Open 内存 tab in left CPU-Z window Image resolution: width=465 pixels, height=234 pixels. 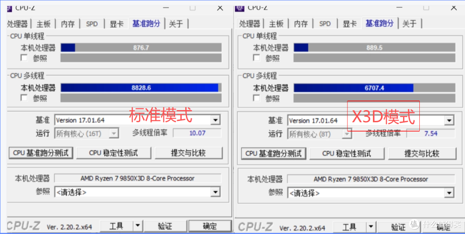point(68,24)
